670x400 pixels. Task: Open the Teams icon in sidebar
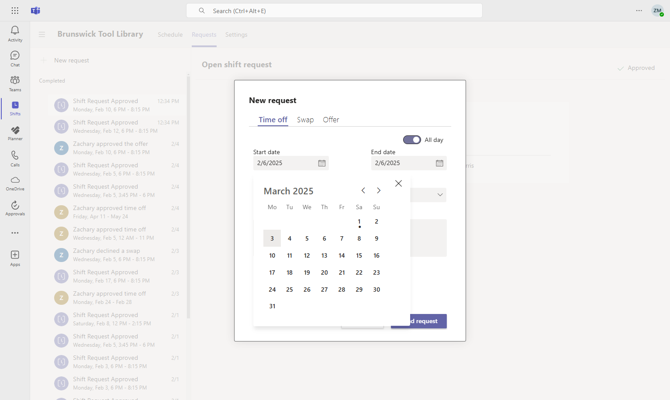pyautogui.click(x=15, y=83)
